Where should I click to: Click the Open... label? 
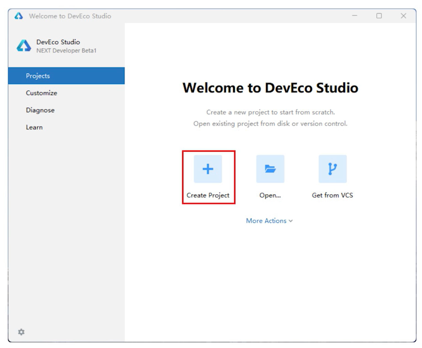pos(270,195)
